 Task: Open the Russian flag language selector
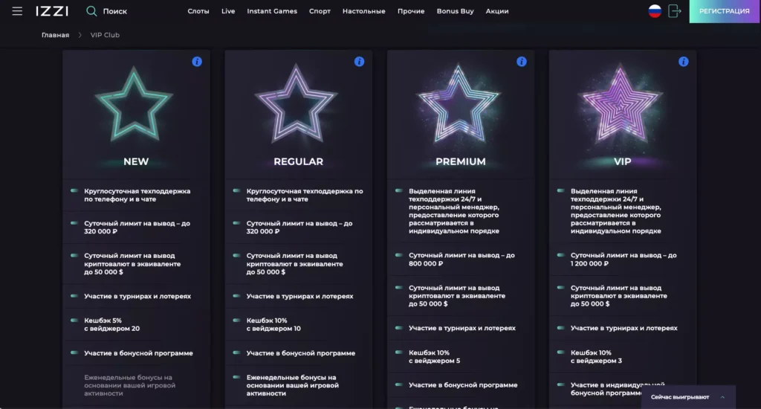(x=655, y=11)
